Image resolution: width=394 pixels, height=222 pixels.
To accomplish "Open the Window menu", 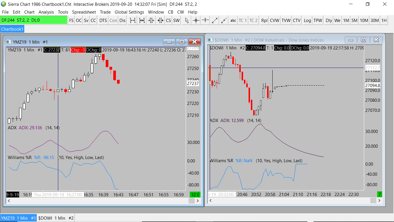I will (x=156, y=12).
